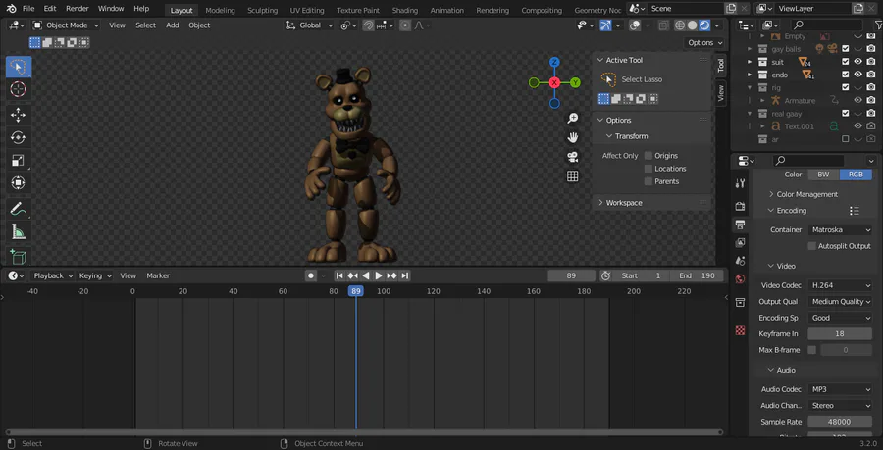
Task: Select the Annotate tool
Action: (18, 209)
